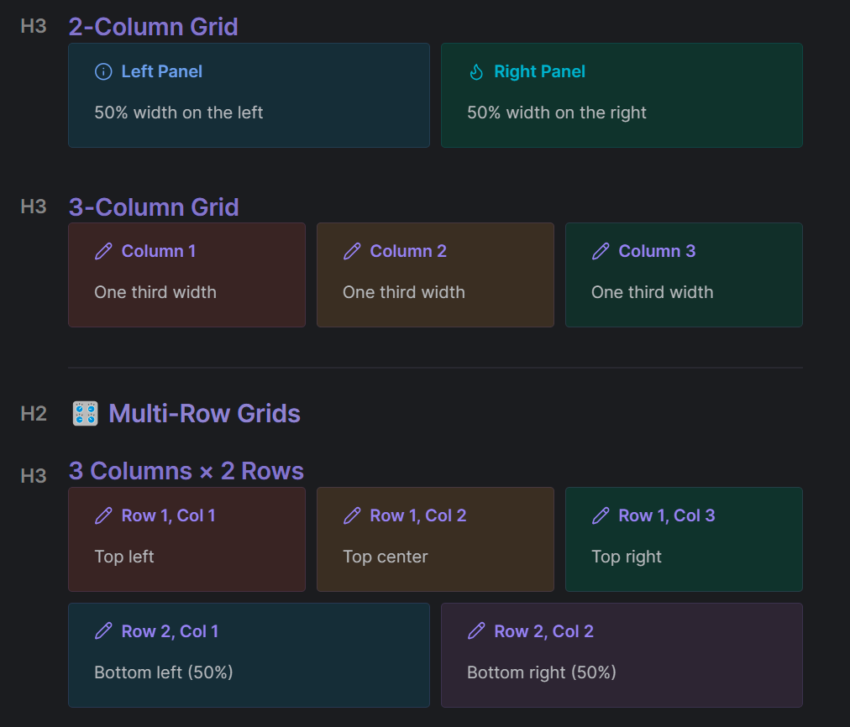
Task: Click the "Right Panel" callout title
Action: [539, 72]
